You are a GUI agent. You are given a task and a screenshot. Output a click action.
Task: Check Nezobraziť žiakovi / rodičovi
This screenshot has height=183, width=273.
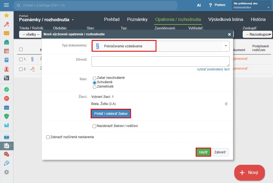[94, 126]
